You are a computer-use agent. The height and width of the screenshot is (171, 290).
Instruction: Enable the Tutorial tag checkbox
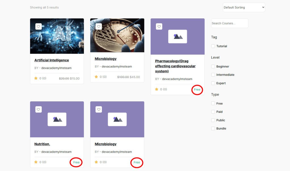point(213,46)
